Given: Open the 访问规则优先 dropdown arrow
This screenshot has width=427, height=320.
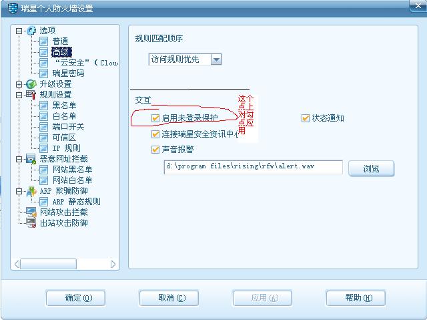Looking at the screenshot, I should point(216,59).
